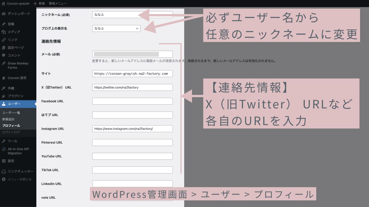Open media library via メディア icon
This screenshot has width=369, height=207.
(x=4, y=32)
